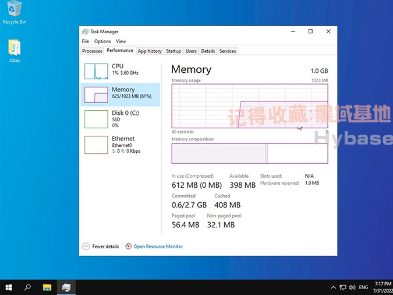Open Resource Monitor link
The image size is (393, 295).
click(x=158, y=246)
